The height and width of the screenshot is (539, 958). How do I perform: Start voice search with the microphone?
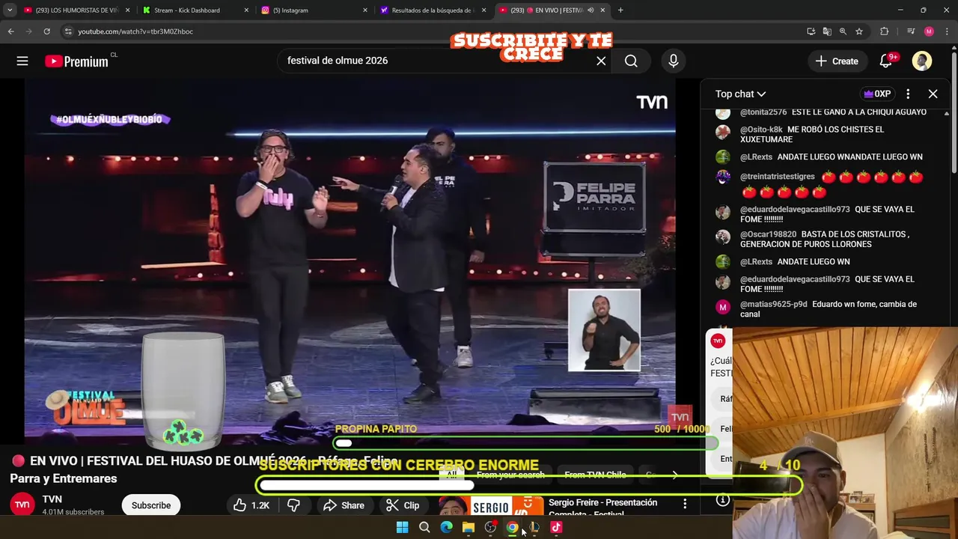[x=674, y=61]
